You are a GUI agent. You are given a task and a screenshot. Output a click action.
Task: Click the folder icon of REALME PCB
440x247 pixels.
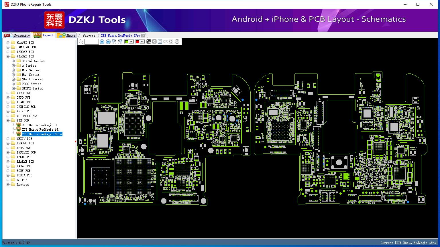(13, 162)
